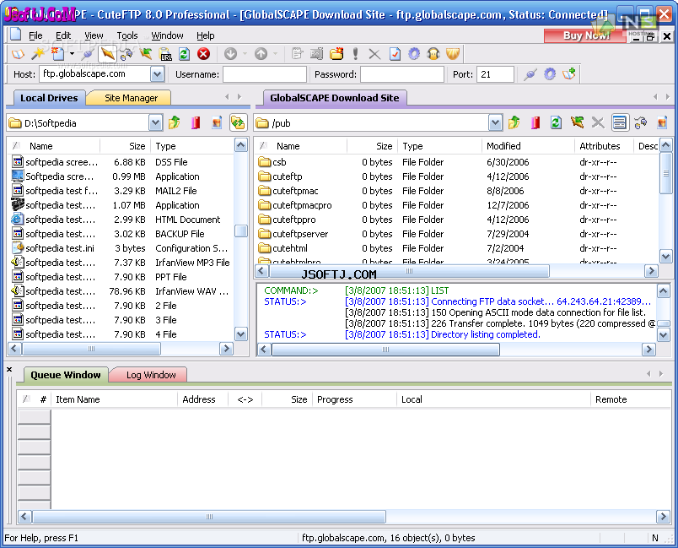The height and width of the screenshot is (548, 678).
Task: Click the Username input field
Action: tap(265, 74)
